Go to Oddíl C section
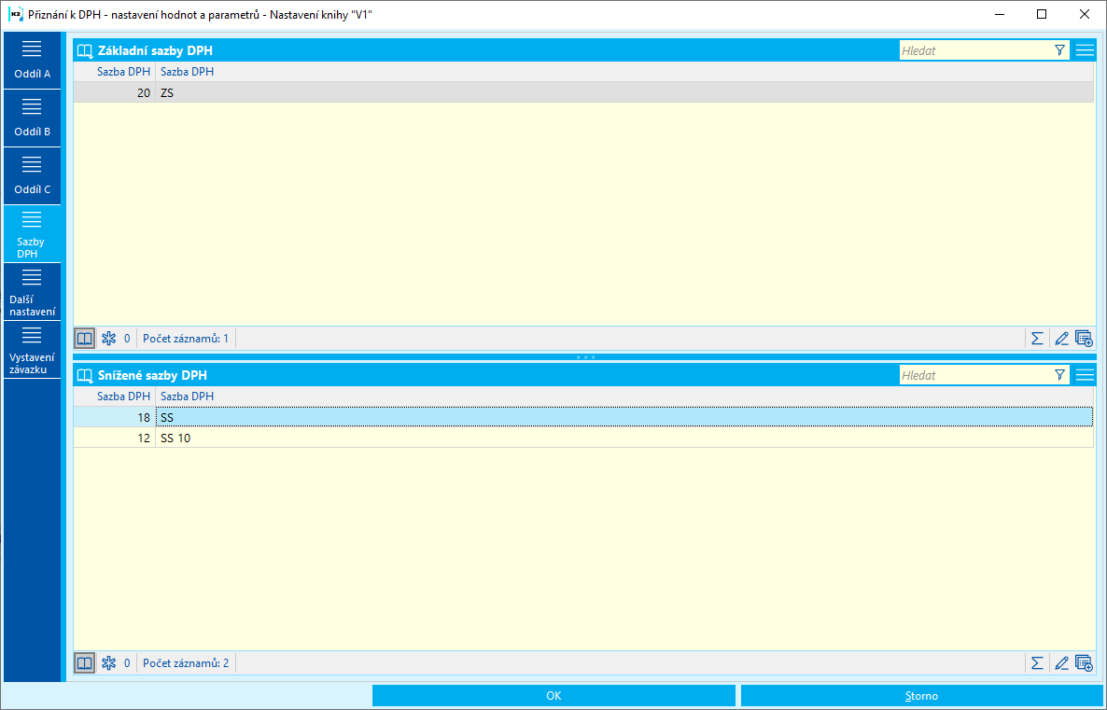 (32, 175)
